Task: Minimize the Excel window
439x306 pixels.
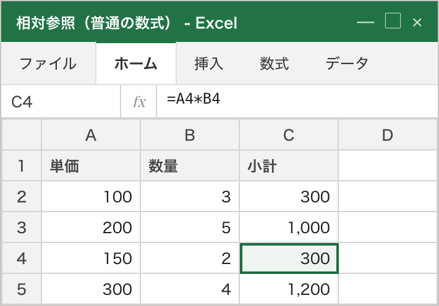Action: coord(365,22)
